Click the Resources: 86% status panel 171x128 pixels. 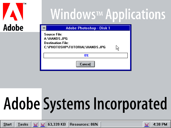[84, 124]
